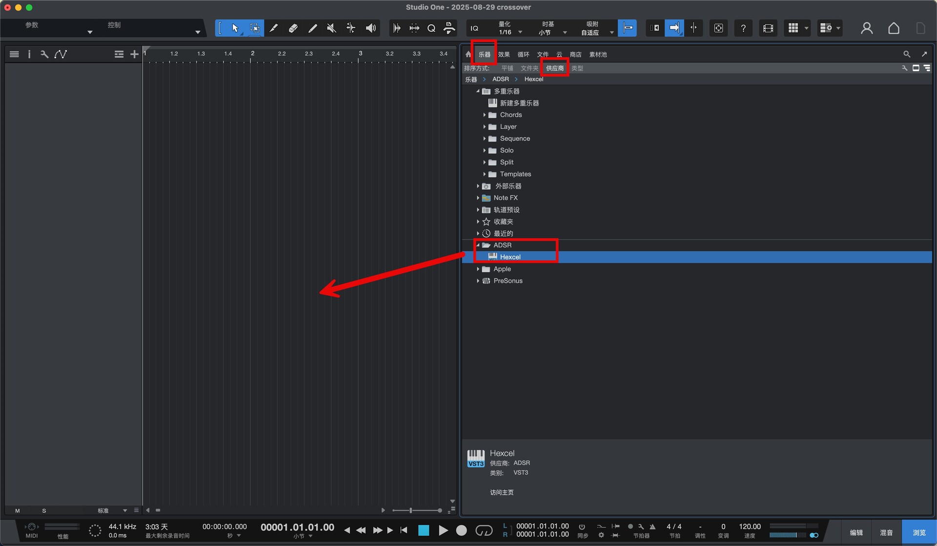The height and width of the screenshot is (546, 937).
Task: Collapse the ADSR vendor folder
Action: click(x=478, y=245)
